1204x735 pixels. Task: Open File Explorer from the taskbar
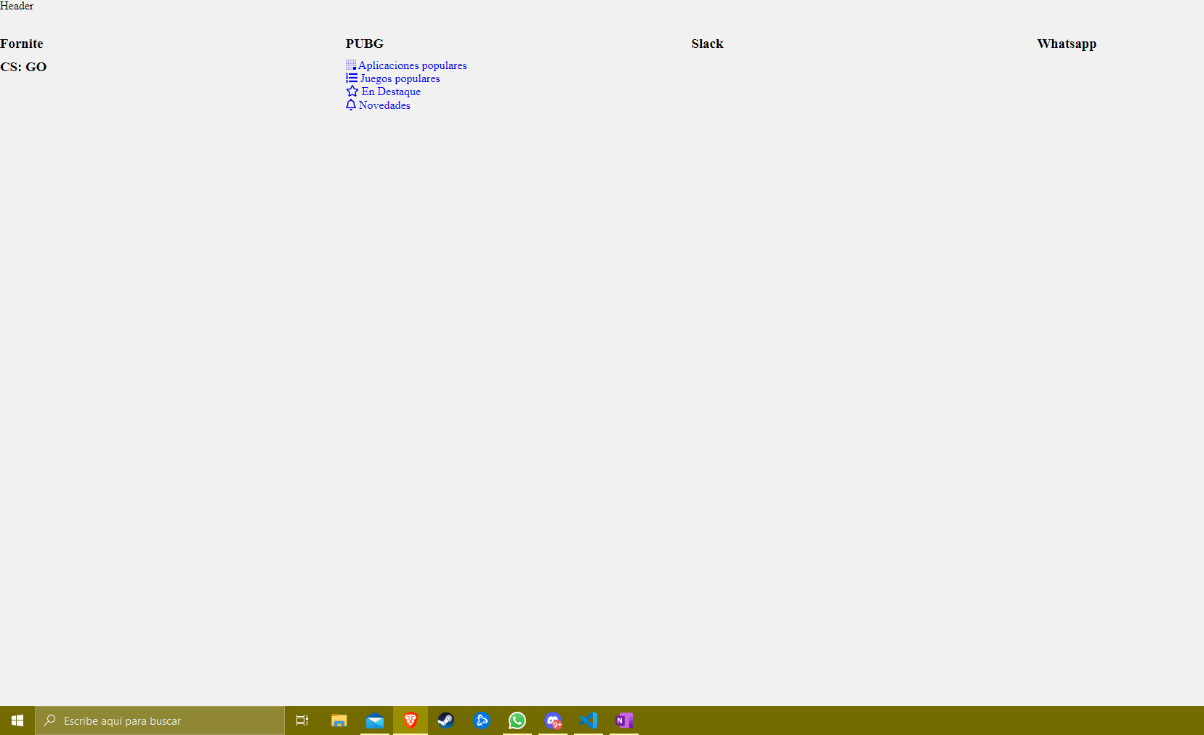pyautogui.click(x=339, y=720)
